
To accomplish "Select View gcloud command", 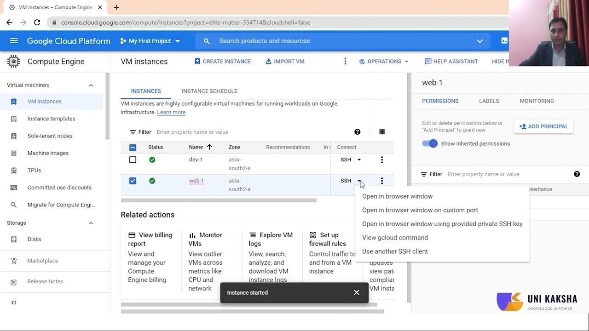I will (395, 238).
